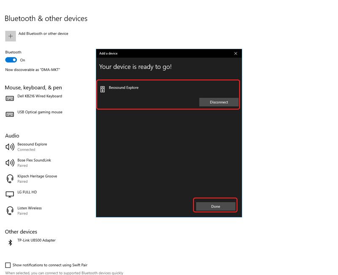338x275 pixels.
Task: Select Klipsch Heritage Groove device
Action: coord(37,176)
